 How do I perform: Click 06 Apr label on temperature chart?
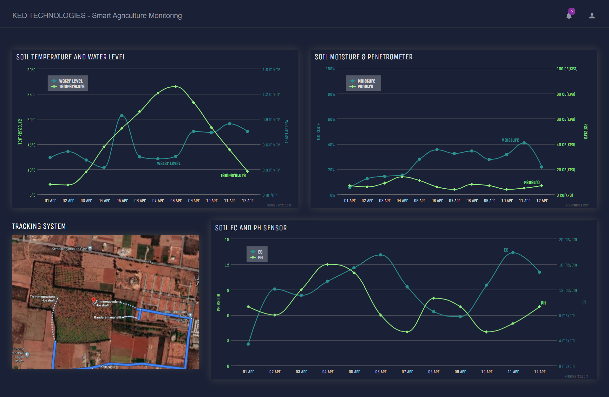pyautogui.click(x=140, y=201)
